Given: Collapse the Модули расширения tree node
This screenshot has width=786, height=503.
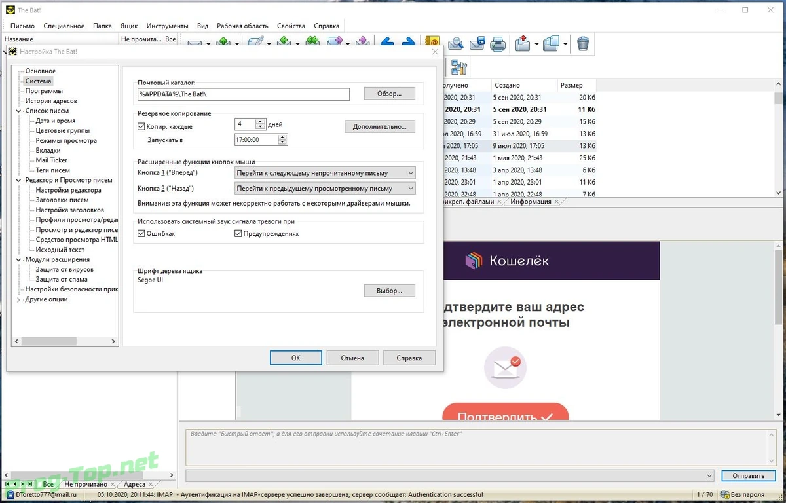Looking at the screenshot, I should [18, 259].
